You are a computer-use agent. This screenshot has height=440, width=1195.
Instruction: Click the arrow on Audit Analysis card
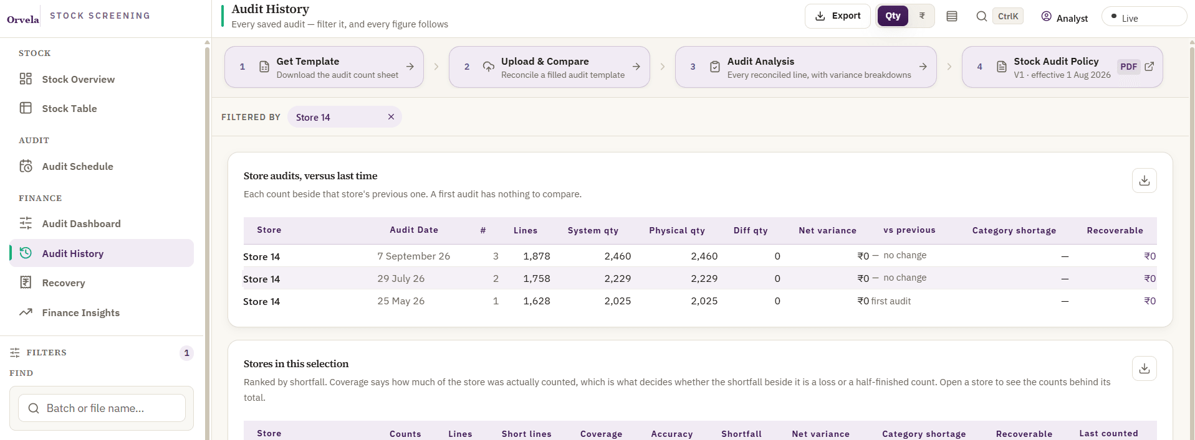tap(923, 67)
